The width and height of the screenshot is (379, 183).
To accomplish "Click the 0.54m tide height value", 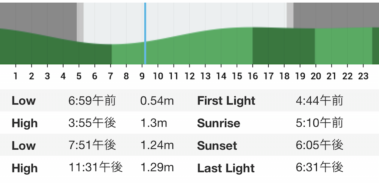I will (157, 101).
